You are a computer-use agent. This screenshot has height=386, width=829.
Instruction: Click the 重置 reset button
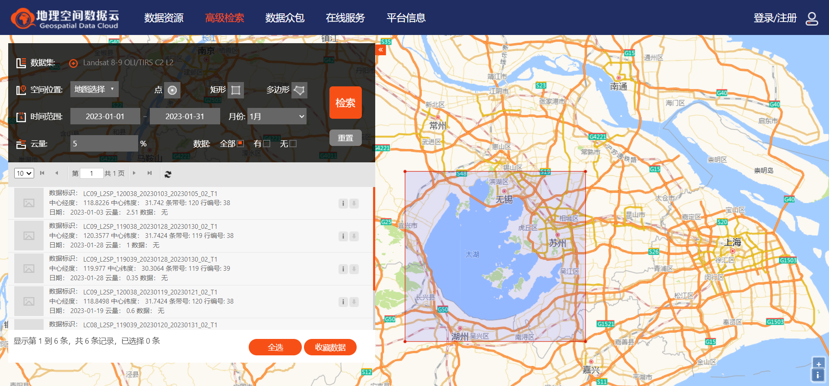tap(345, 138)
